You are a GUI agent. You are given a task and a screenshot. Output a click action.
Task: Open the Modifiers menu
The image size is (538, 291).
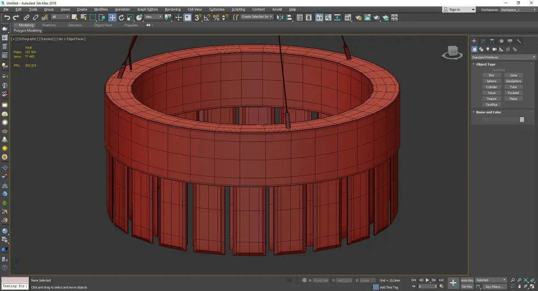(101, 9)
